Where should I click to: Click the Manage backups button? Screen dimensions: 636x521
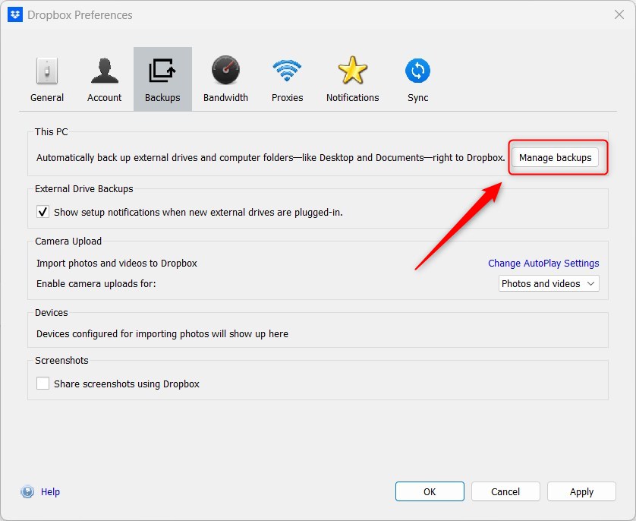[x=556, y=157]
